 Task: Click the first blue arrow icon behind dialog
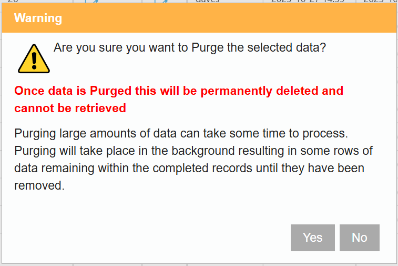pos(95,2)
